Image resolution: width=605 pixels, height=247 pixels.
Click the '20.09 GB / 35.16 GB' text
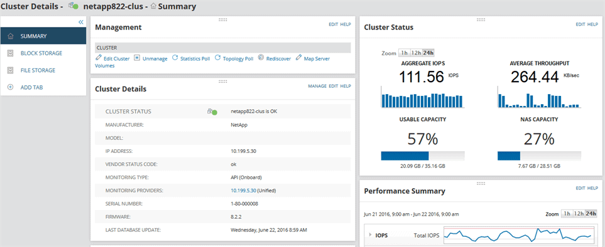(x=423, y=166)
